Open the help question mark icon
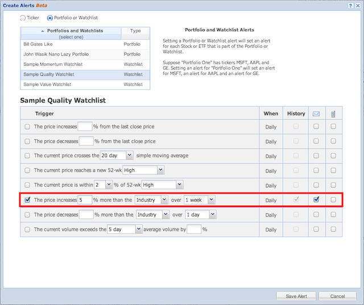The height and width of the screenshot is (305, 364). [x=350, y=6]
